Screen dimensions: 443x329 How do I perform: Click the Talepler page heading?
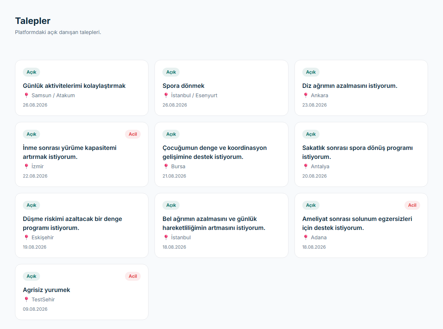(33, 21)
